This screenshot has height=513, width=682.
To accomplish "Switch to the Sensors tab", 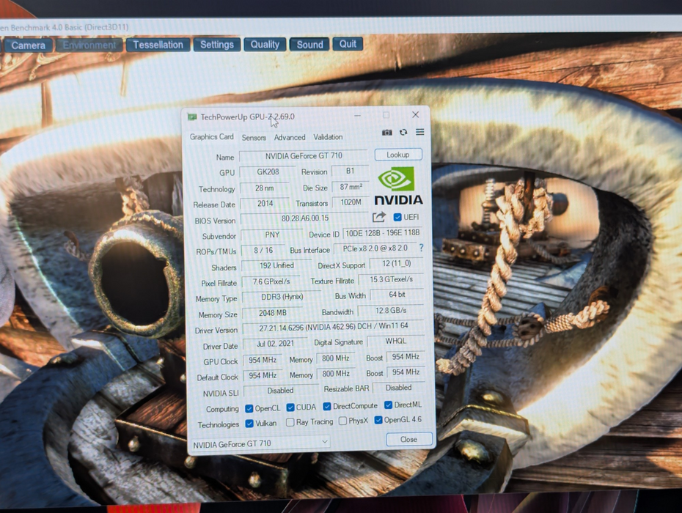I will (x=254, y=137).
